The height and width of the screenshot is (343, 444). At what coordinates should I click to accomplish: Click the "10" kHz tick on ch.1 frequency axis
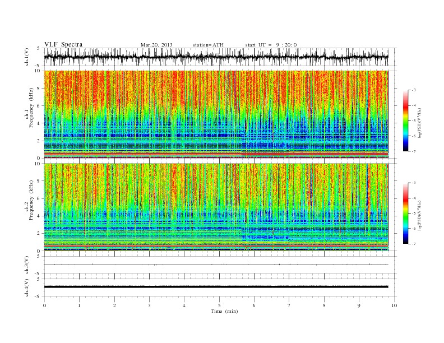coord(38,71)
